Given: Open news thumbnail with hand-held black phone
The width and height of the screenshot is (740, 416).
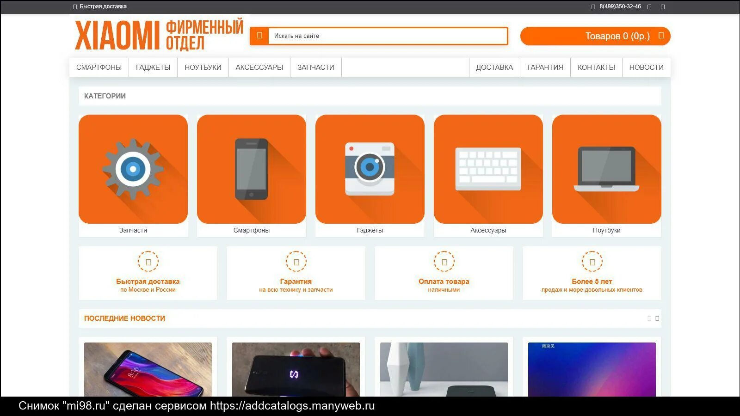Looking at the screenshot, I should coord(296,369).
